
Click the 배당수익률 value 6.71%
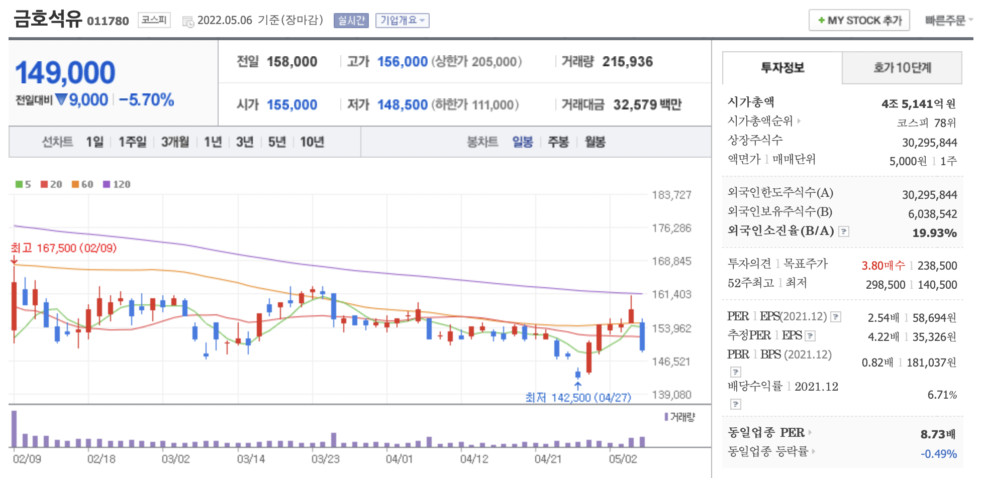pos(942,395)
